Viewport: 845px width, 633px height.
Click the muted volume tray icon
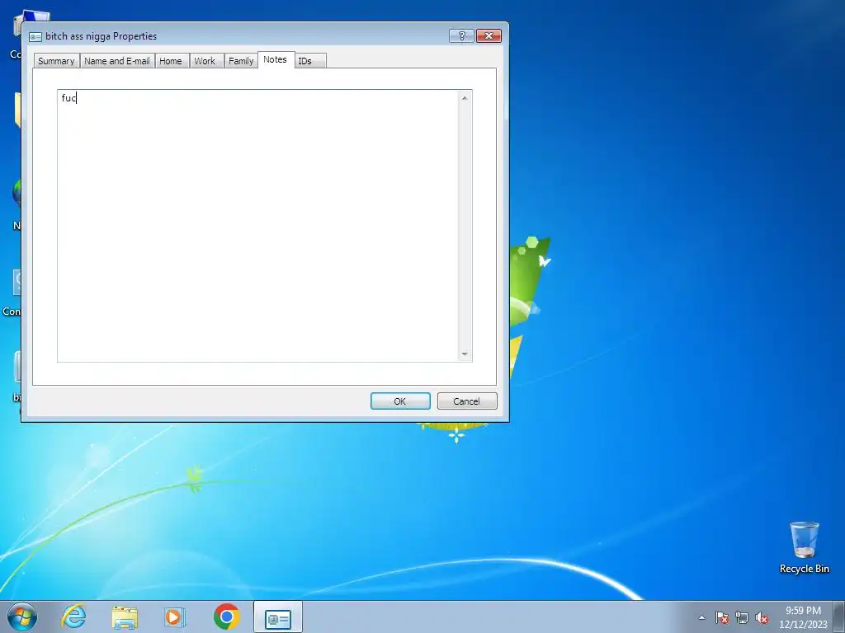coord(762,617)
